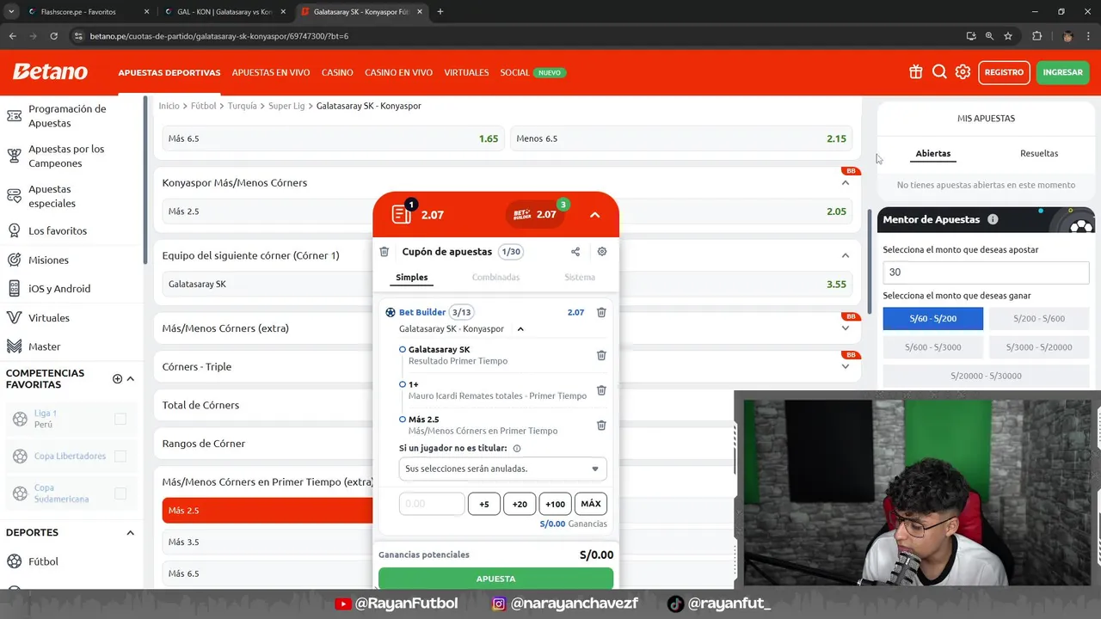Click info icon next to Si un jugador no es titular
The image size is (1101, 619).
click(x=517, y=449)
